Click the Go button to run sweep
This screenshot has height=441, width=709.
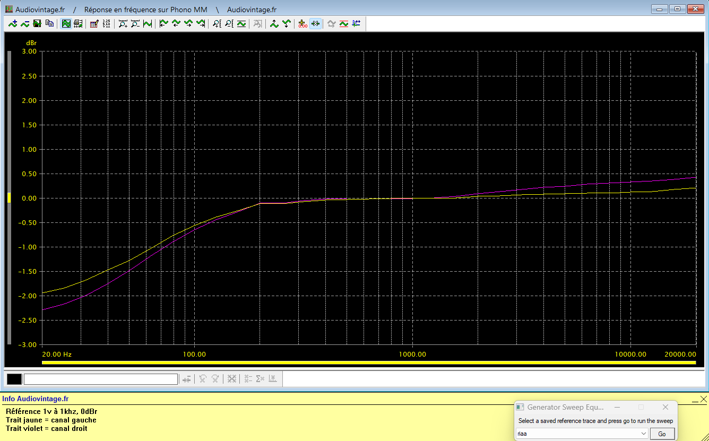point(662,434)
